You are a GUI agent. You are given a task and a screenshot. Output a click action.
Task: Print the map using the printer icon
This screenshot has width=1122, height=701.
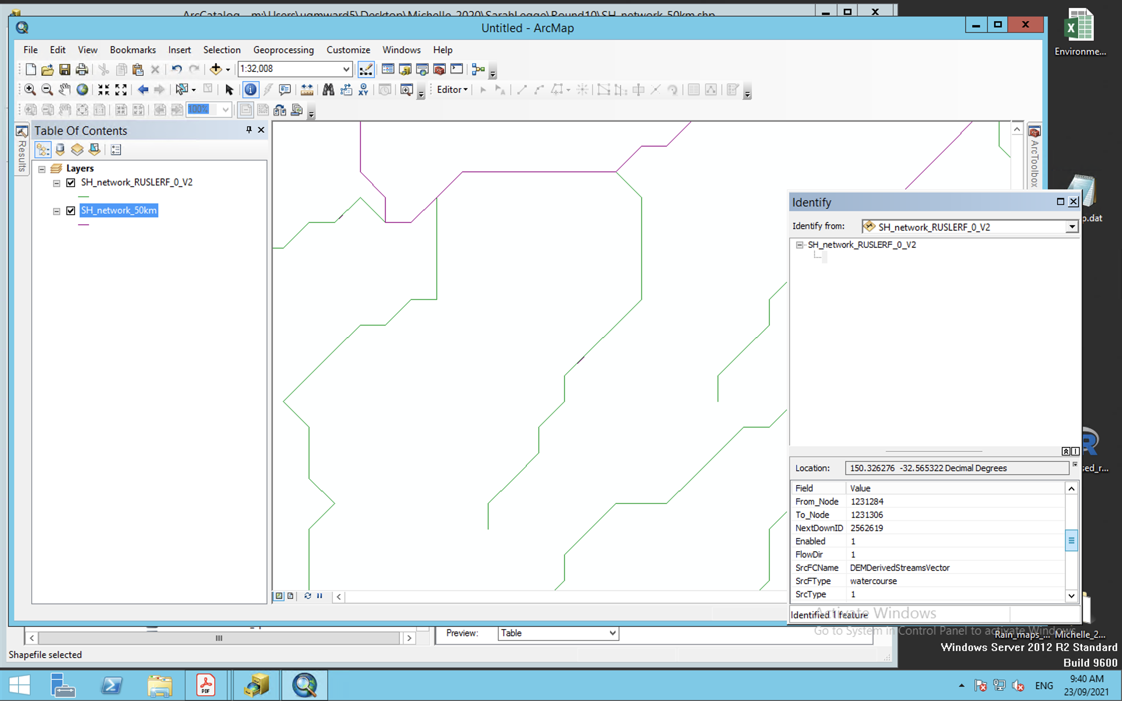(81, 70)
